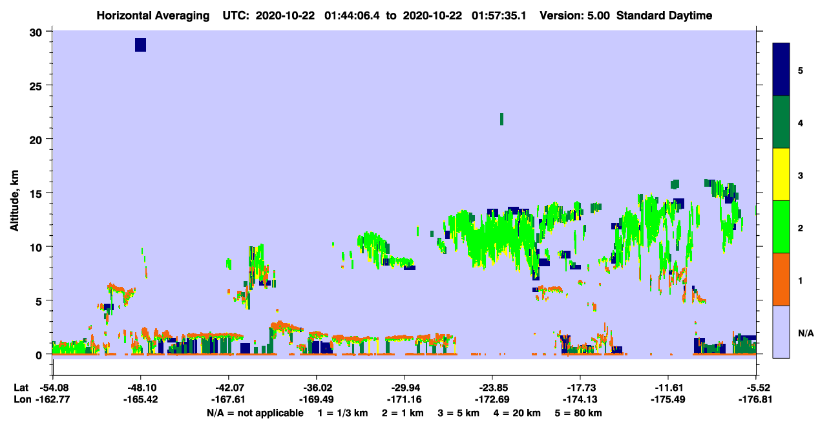Viewport: 840px width, 431px height.
Task: Click the latitude value -42.07
Action: [229, 388]
